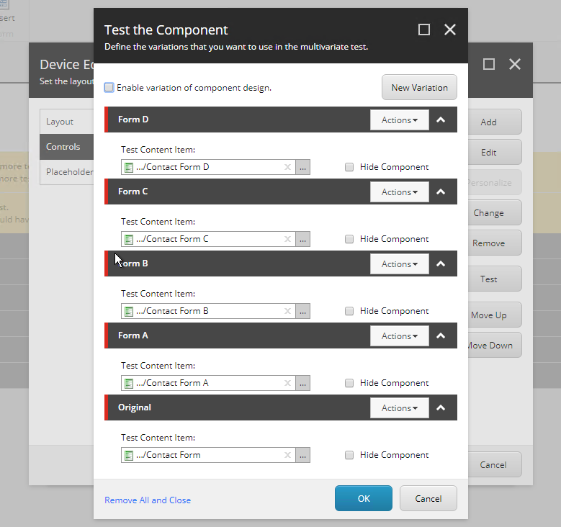Click the Contact Form A input field
The height and width of the screenshot is (527, 561).
coord(209,383)
